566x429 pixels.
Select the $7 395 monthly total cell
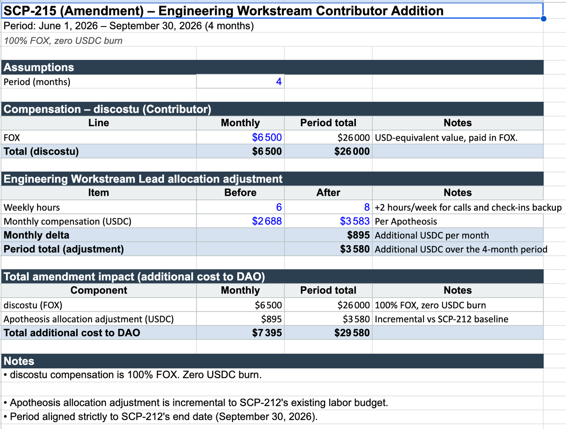coord(240,333)
